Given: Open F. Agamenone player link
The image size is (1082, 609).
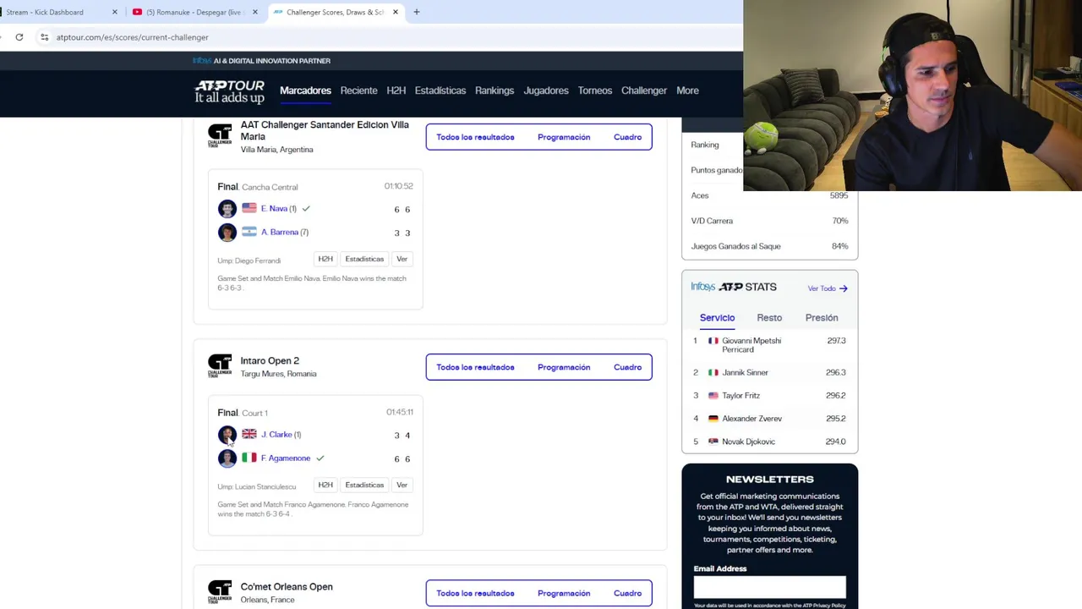Looking at the screenshot, I should [x=286, y=458].
